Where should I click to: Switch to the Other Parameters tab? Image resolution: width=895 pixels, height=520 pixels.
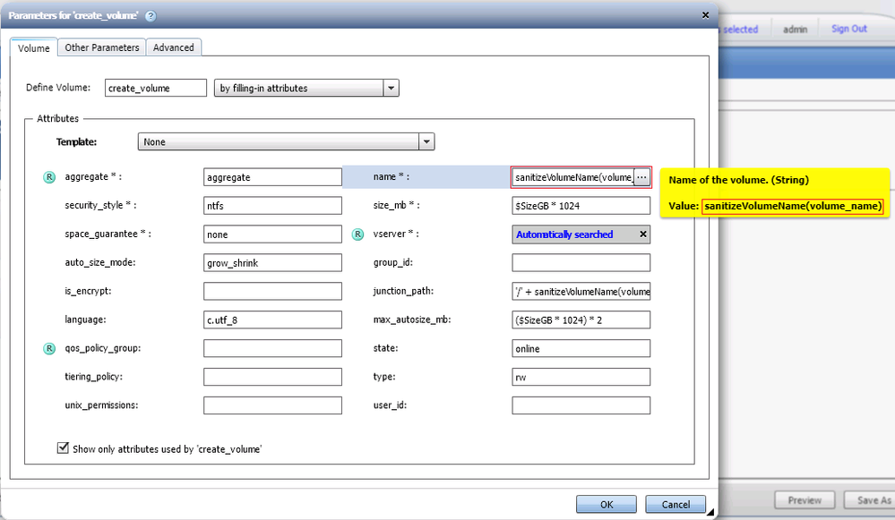coord(102,47)
